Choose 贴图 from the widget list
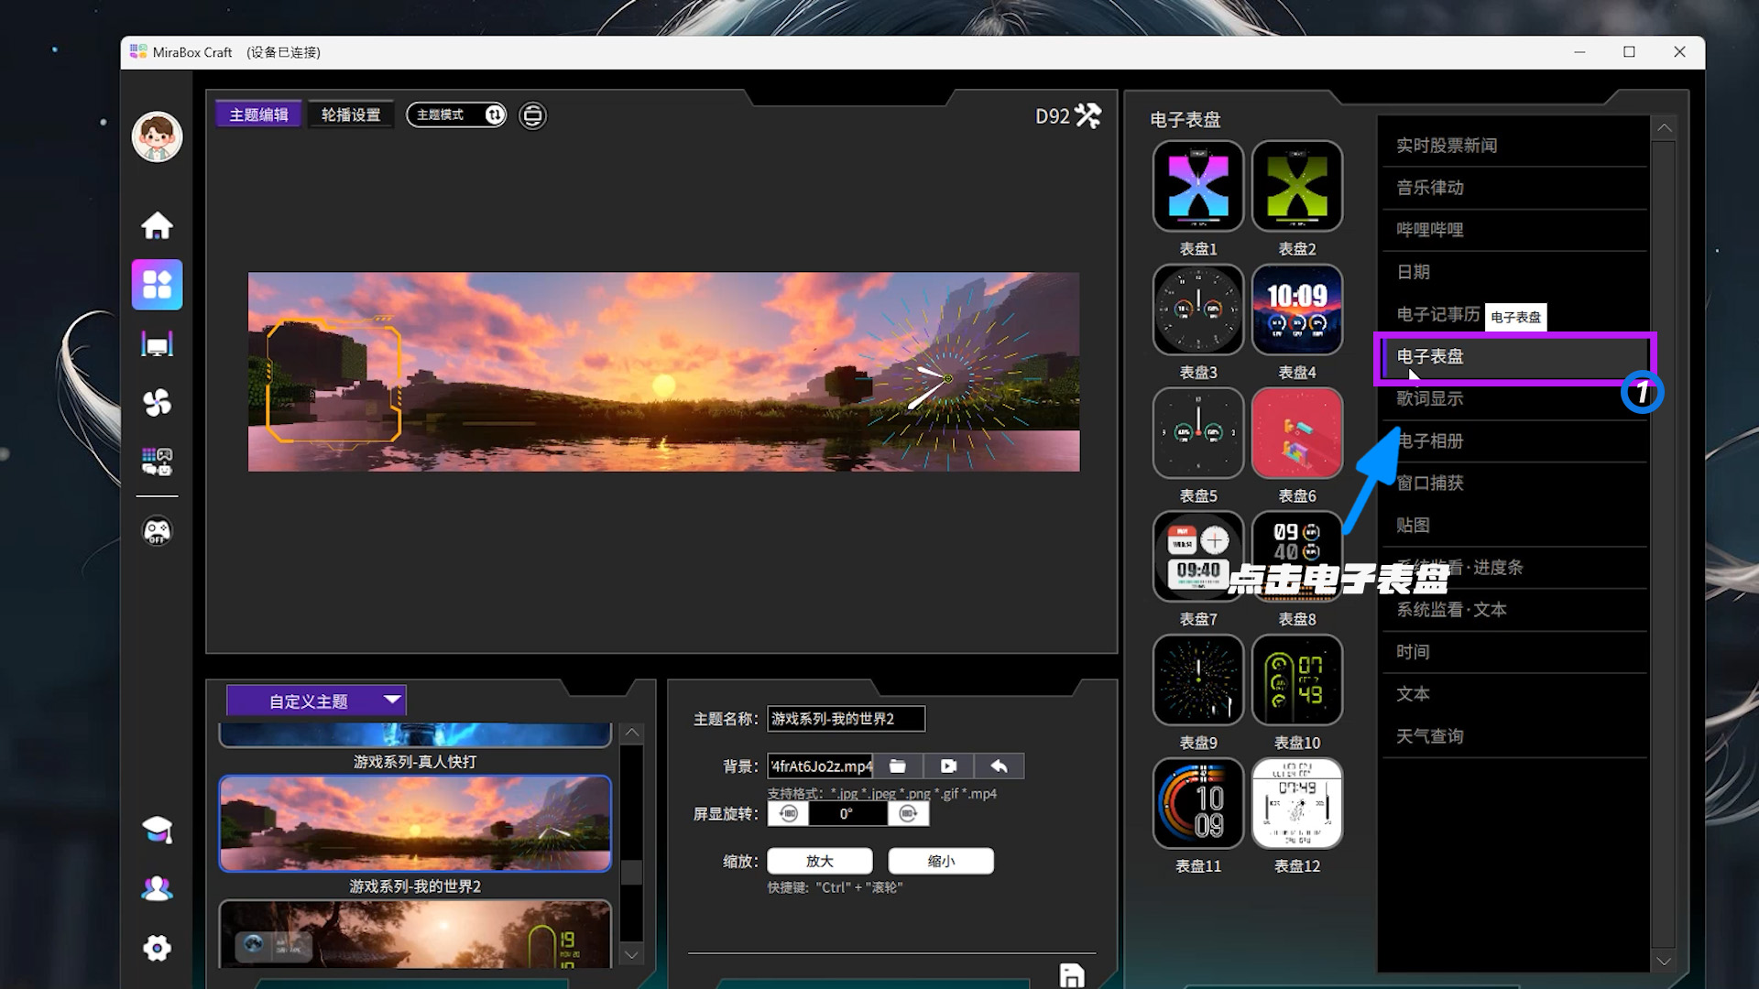Screen dimensions: 1759x989 click(1515, 526)
